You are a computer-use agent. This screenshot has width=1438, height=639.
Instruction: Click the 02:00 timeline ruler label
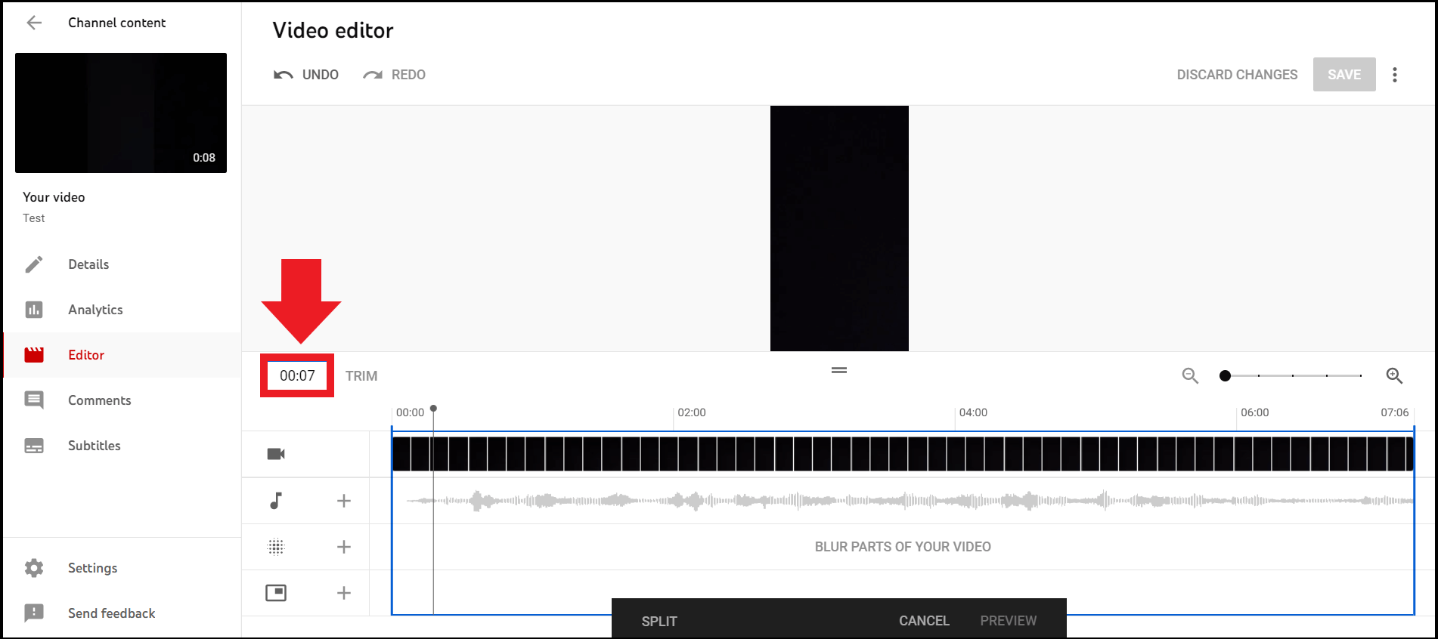tap(691, 412)
